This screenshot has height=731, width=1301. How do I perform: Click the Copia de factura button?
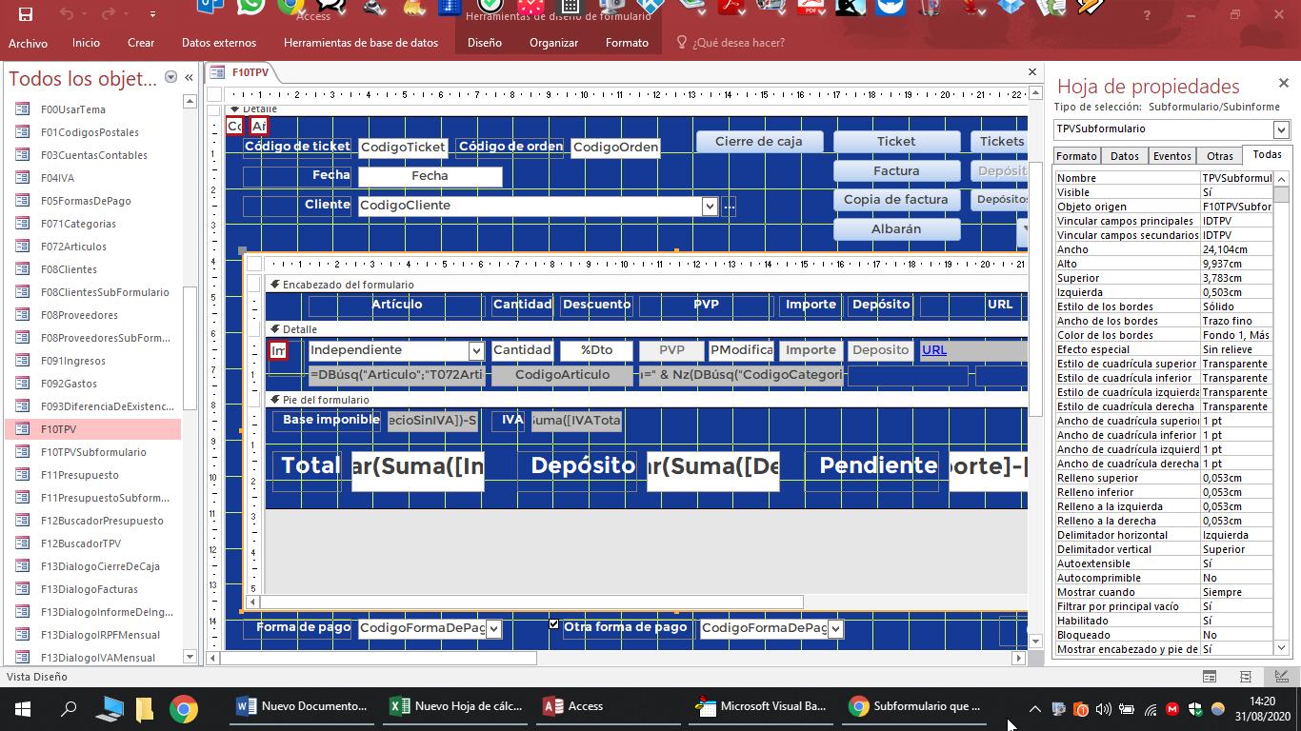[896, 200]
